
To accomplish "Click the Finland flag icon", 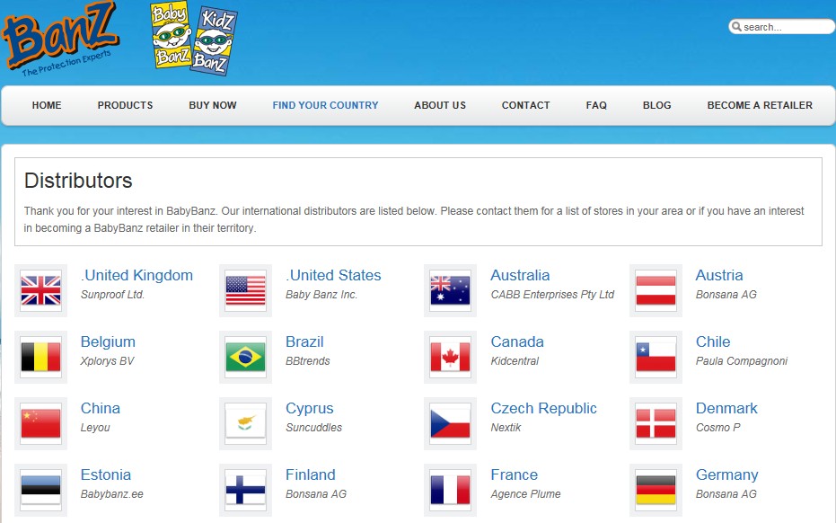I will pyautogui.click(x=245, y=490).
